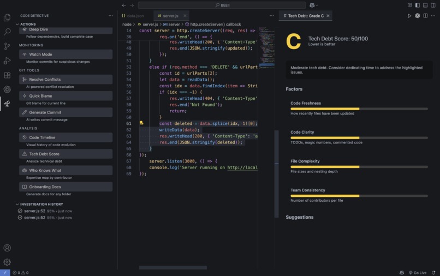Click the Tech Debt panel vertical scrollbar
Screen dimensions: 440x276
(276, 174)
